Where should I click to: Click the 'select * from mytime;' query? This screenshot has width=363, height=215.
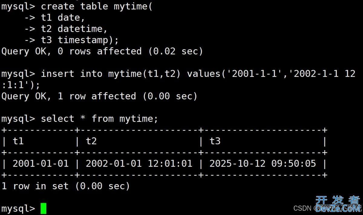coord(99,119)
